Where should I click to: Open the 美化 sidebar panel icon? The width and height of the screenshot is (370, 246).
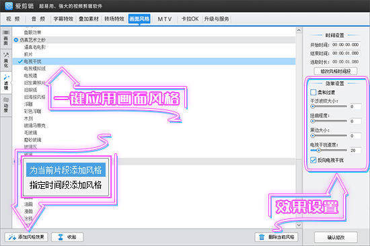(6, 60)
